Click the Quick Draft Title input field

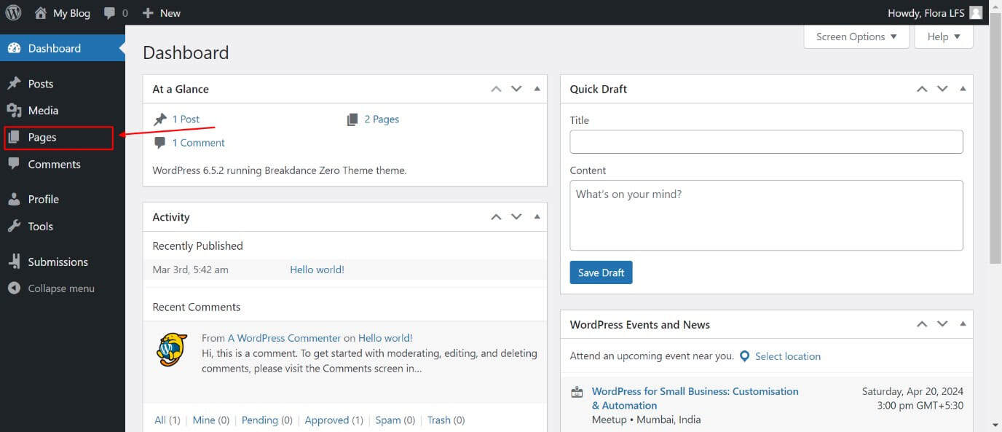click(x=766, y=141)
